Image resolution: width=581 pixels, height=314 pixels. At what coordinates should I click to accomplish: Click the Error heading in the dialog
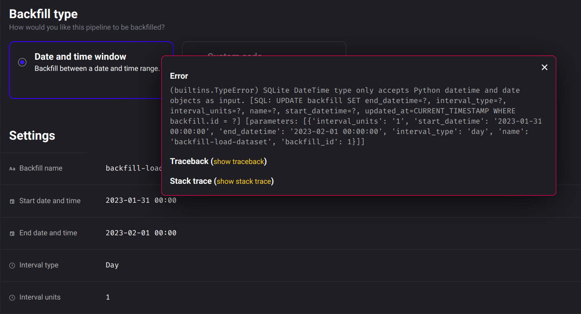pyautogui.click(x=179, y=76)
